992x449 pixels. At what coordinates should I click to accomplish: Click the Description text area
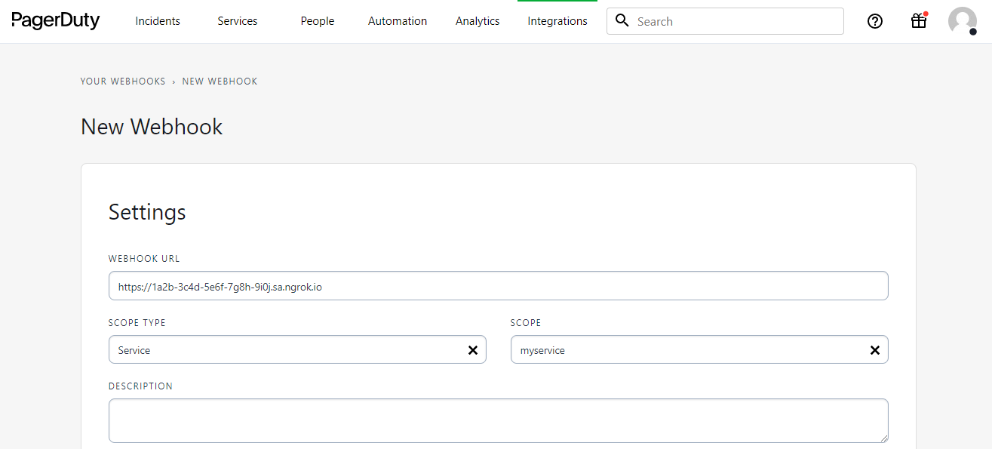tap(498, 420)
